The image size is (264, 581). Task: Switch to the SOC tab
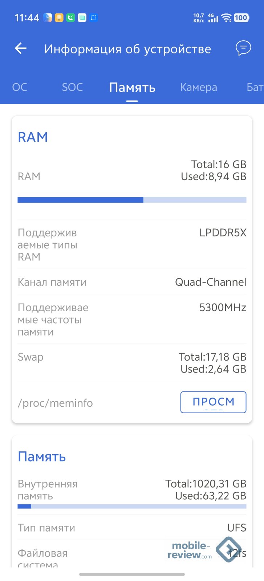[x=72, y=87]
